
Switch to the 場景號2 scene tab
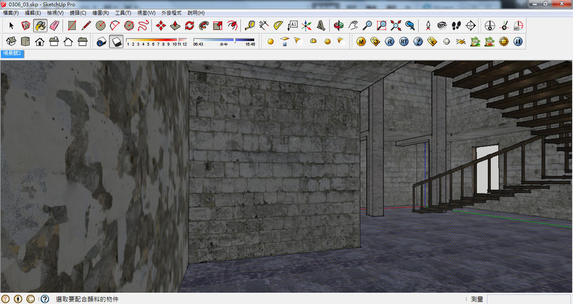(x=12, y=53)
